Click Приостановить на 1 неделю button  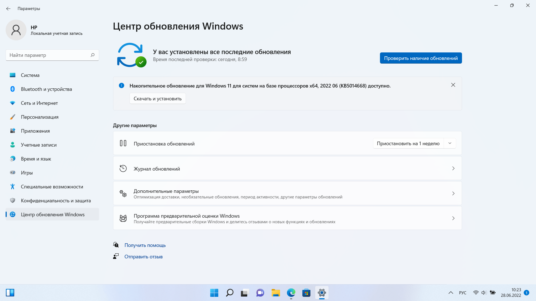[x=408, y=143]
